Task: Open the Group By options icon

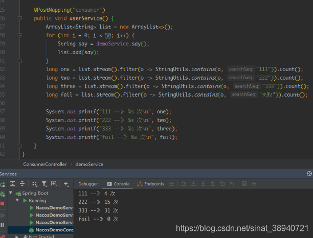Action: point(35,184)
